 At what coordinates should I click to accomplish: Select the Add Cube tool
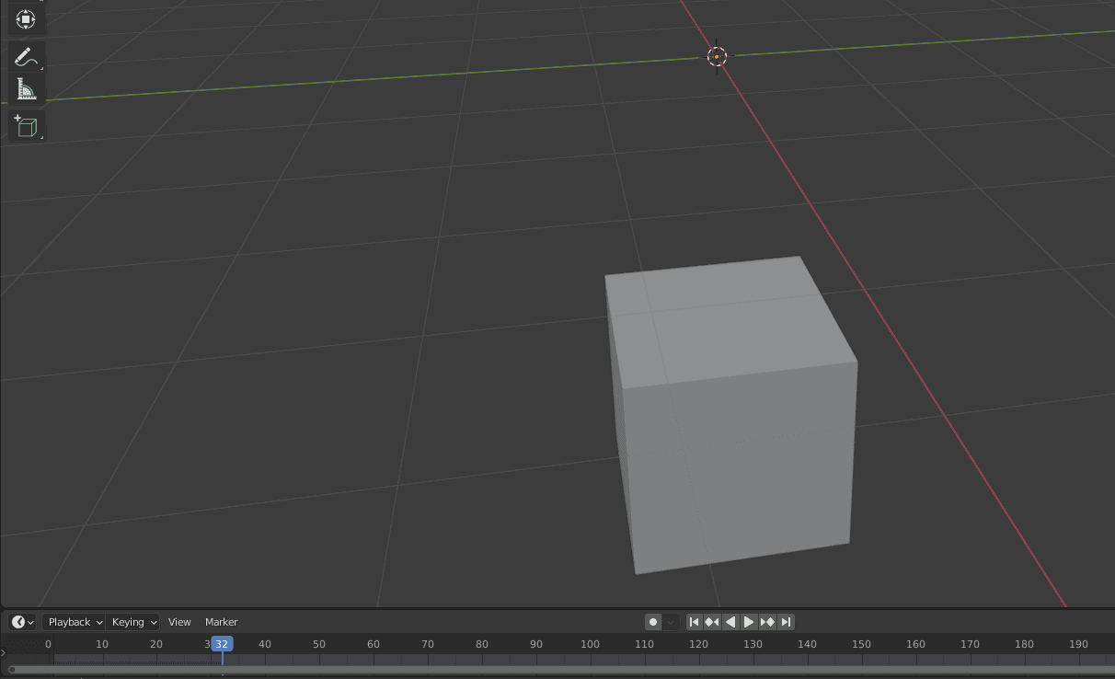(26, 126)
